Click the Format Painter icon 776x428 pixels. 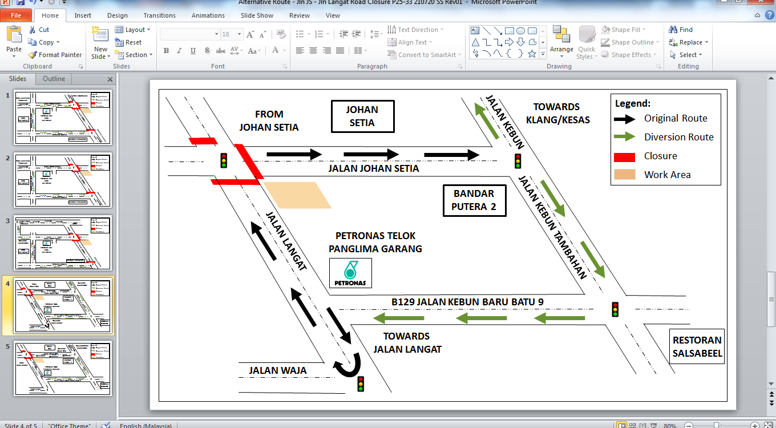(33, 55)
